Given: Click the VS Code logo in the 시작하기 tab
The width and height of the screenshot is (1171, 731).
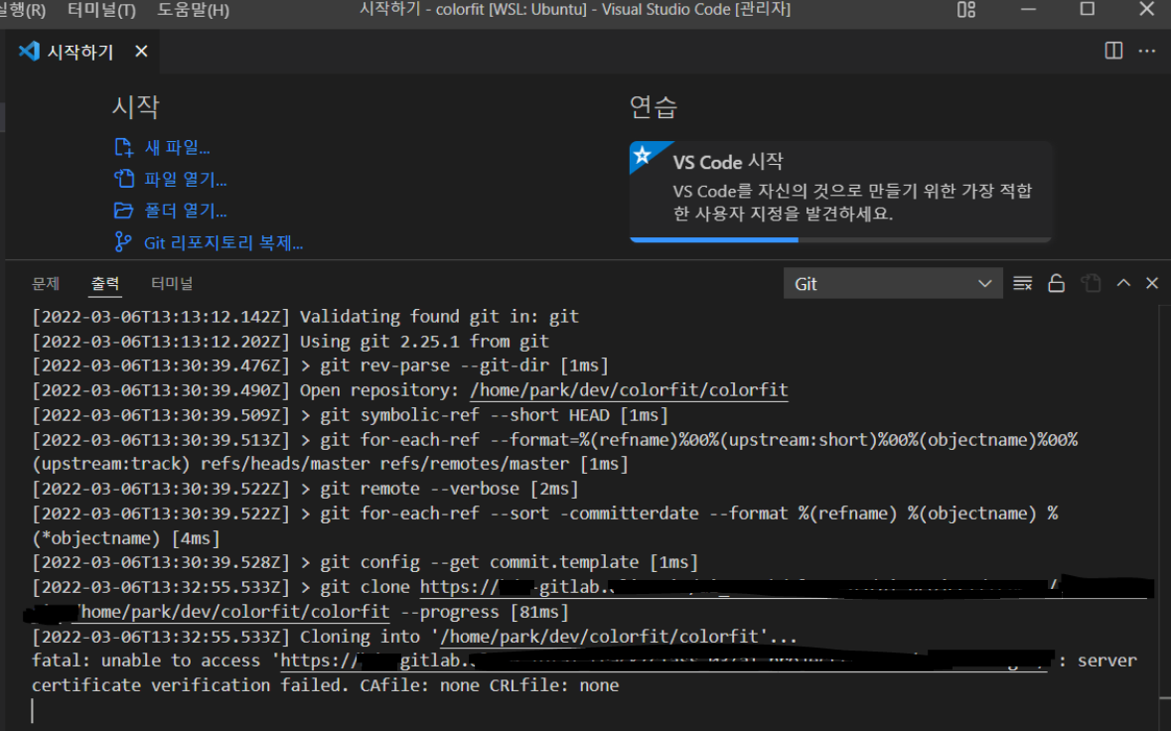Looking at the screenshot, I should (29, 52).
